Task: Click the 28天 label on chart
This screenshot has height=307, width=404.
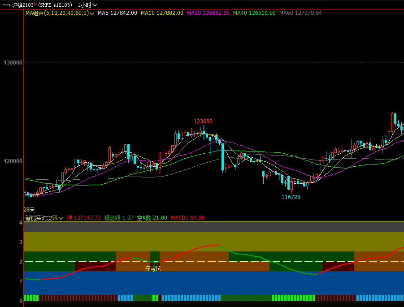Action: 29,210
